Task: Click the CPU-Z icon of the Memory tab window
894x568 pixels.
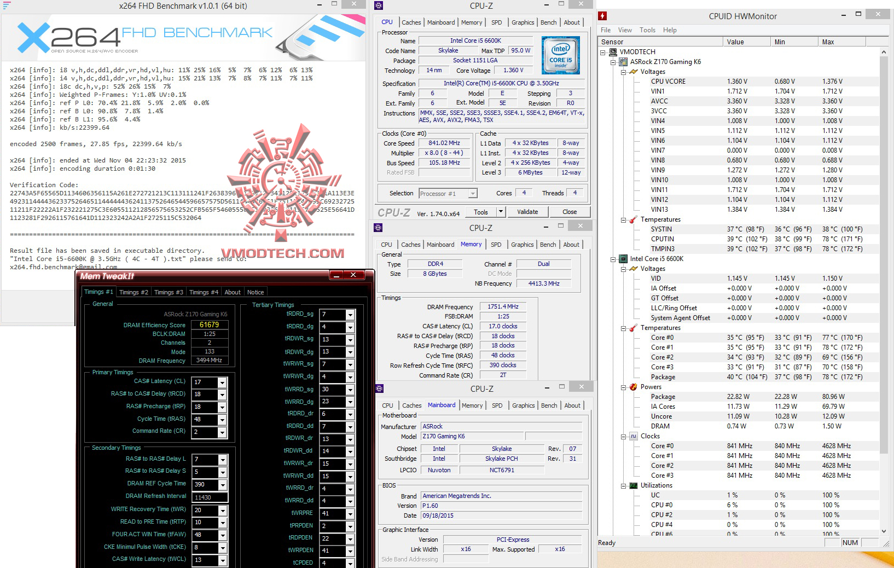Action: [379, 228]
